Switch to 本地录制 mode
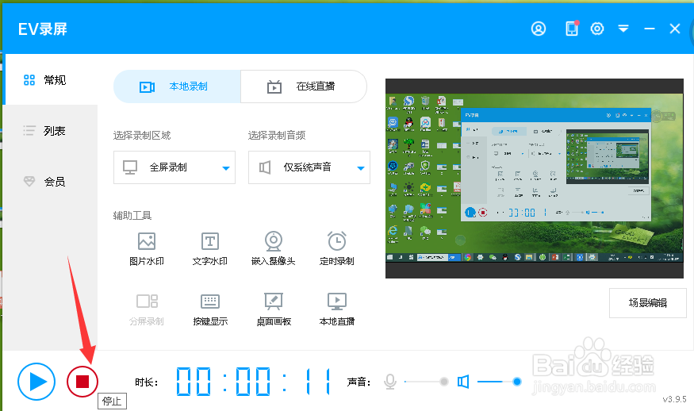Viewport: 694px width, 411px height. (177, 86)
